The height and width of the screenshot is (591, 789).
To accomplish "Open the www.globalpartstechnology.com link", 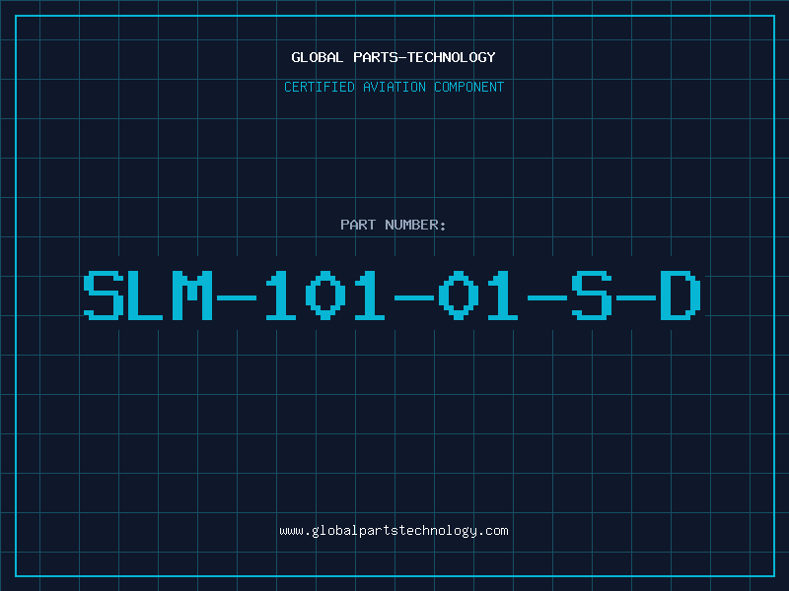I will [394, 531].
